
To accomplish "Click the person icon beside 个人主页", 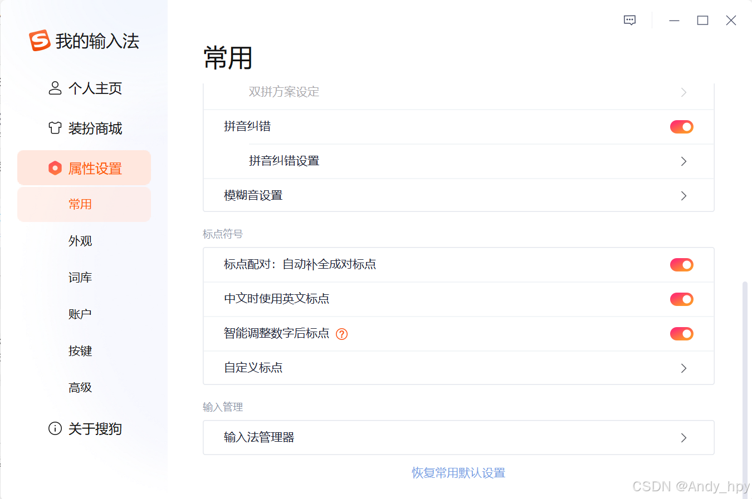I will (x=55, y=88).
